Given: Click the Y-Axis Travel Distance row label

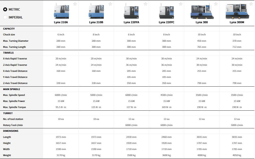Looking at the screenshot, I should tap(15, 77).
